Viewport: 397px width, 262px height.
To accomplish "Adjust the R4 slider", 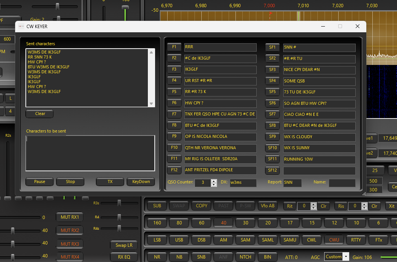I will pyautogui.click(x=119, y=217).
